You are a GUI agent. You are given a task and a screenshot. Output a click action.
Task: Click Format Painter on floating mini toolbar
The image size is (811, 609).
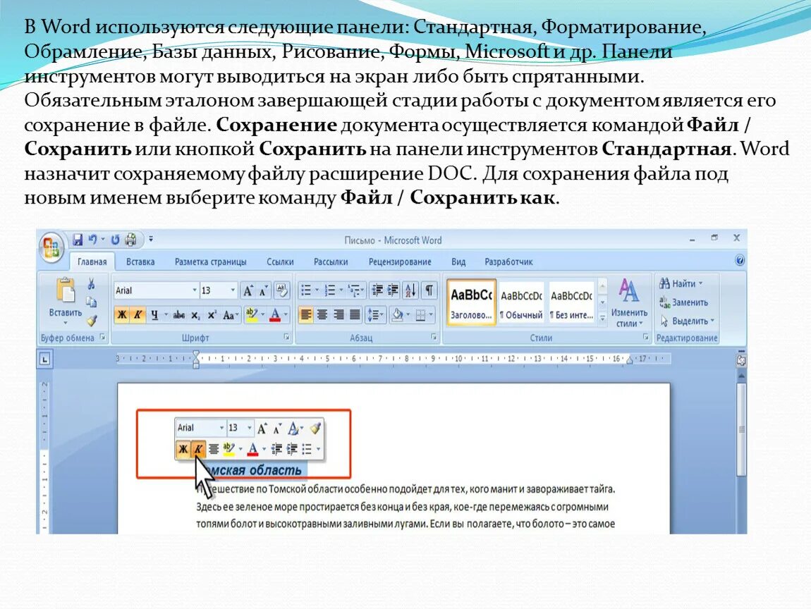315,428
